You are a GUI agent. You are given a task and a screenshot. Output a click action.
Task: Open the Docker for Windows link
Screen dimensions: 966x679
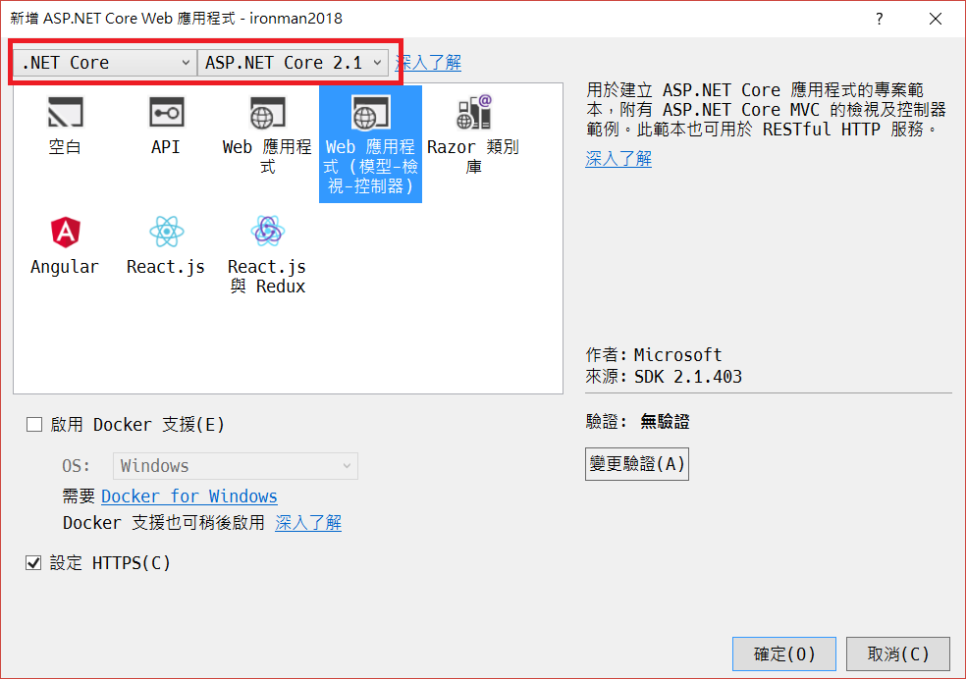[189, 496]
